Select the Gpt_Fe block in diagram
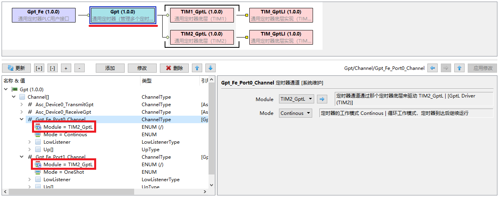Screen dimensions: 499x197 point(44,15)
